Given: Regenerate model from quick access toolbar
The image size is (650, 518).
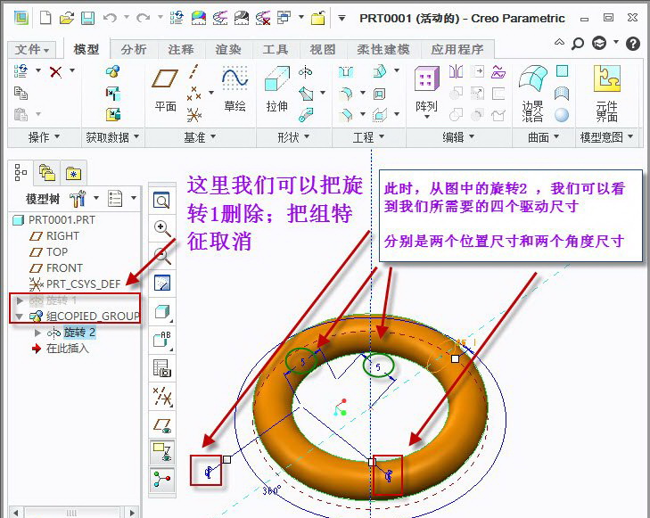Looking at the screenshot, I should pyautogui.click(x=177, y=18).
